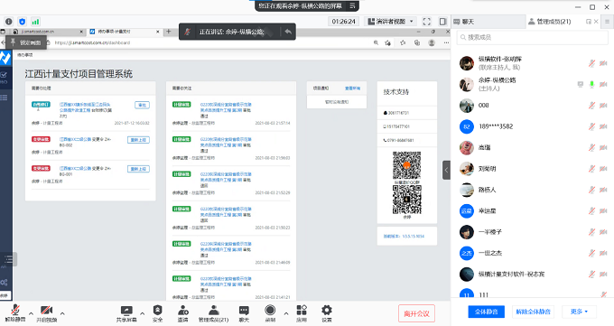Open audio options arrow beside 解除静音

click(31, 313)
